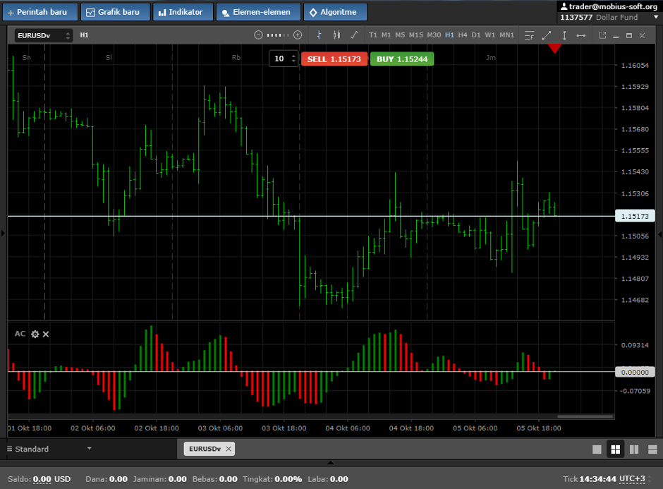Select the H1 timeframe
The image size is (663, 489).
click(449, 35)
